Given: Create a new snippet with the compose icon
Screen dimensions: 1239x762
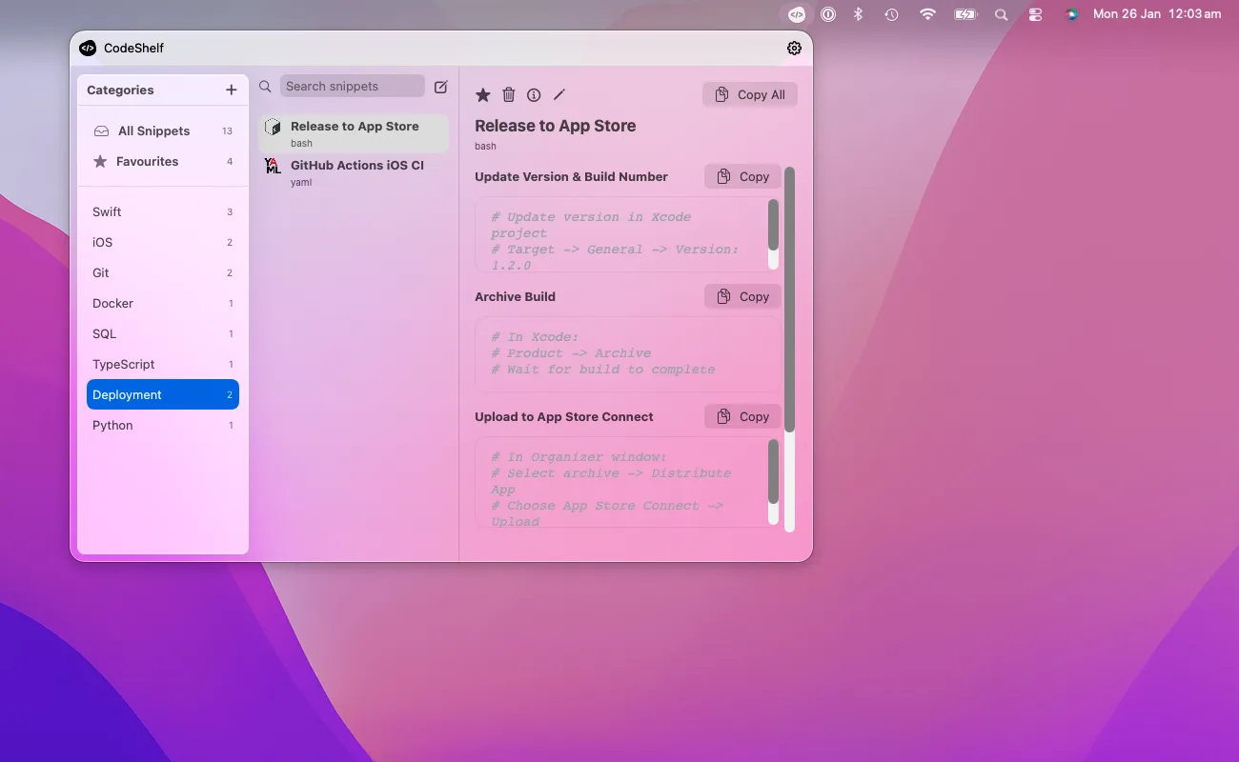Looking at the screenshot, I should [x=440, y=86].
